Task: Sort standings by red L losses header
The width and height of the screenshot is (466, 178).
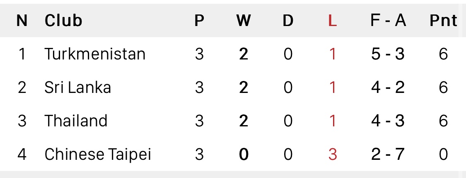Action: [x=332, y=21]
